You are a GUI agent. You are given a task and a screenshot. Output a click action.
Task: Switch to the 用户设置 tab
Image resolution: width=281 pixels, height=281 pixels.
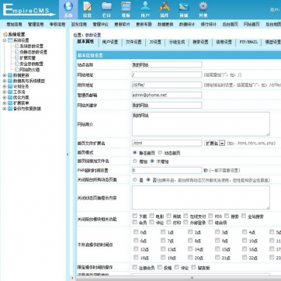(110, 42)
